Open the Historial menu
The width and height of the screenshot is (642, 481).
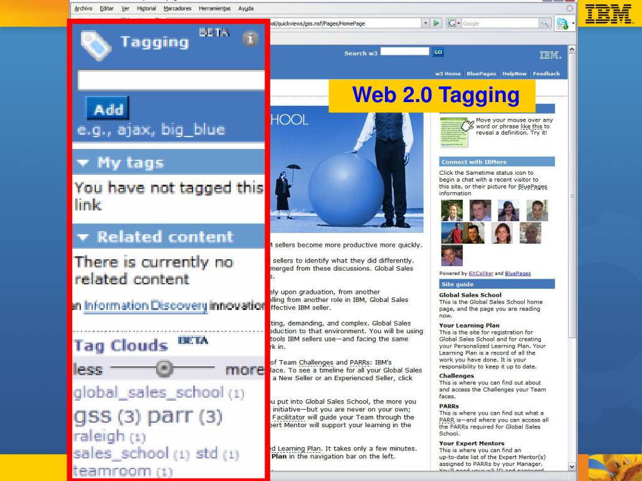(146, 8)
